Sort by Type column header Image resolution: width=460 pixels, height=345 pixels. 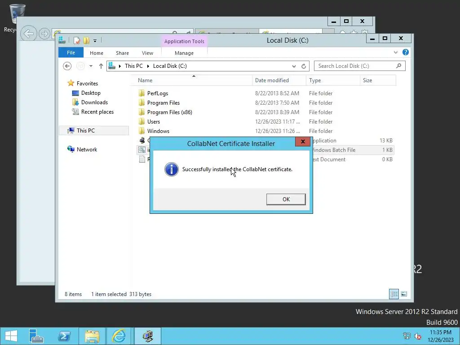[333, 80]
